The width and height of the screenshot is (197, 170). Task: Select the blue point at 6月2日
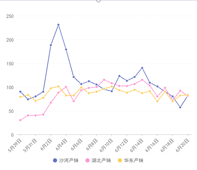click(51, 45)
